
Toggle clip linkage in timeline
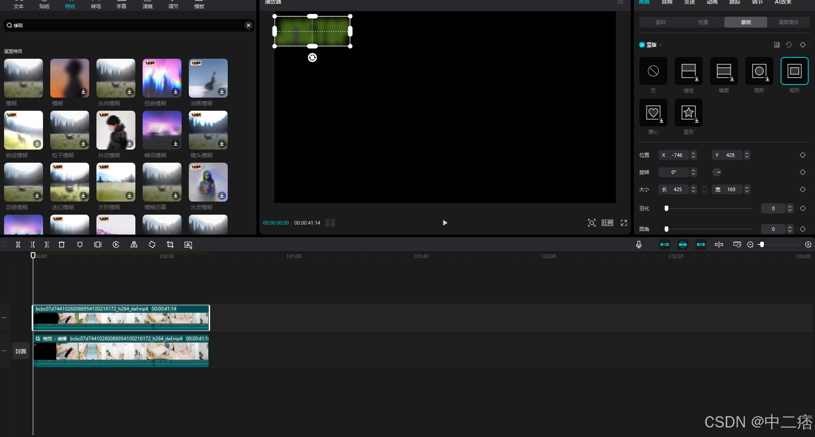click(701, 244)
